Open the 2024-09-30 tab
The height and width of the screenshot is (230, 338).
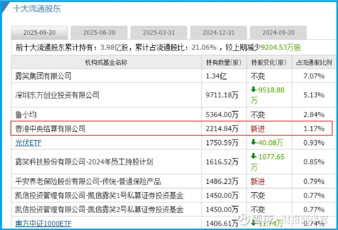point(278,33)
